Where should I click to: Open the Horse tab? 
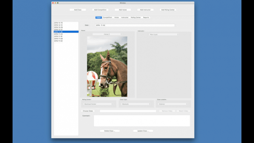[x=116, y=18]
